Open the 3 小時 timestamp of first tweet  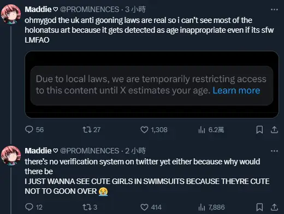[135, 9]
